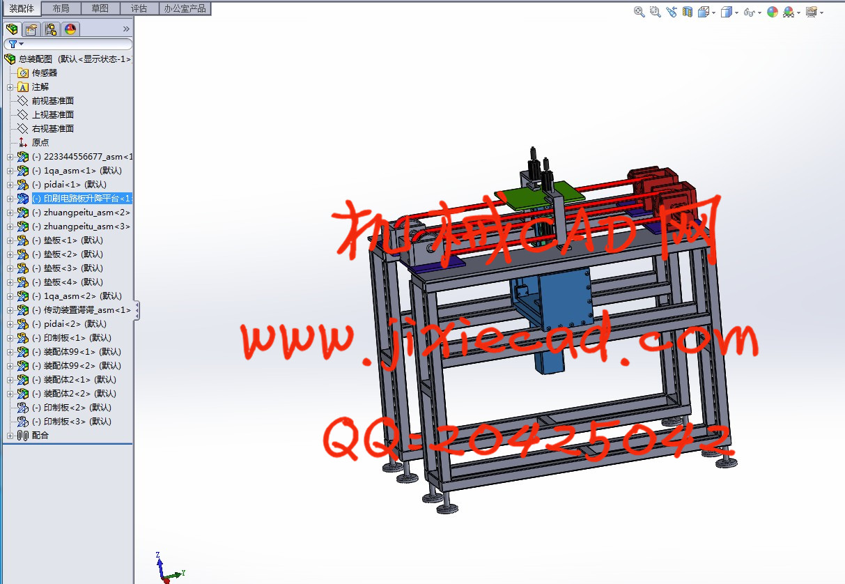845x584 pixels.
Task: Select the Zoom to Area tool
Action: point(655,12)
